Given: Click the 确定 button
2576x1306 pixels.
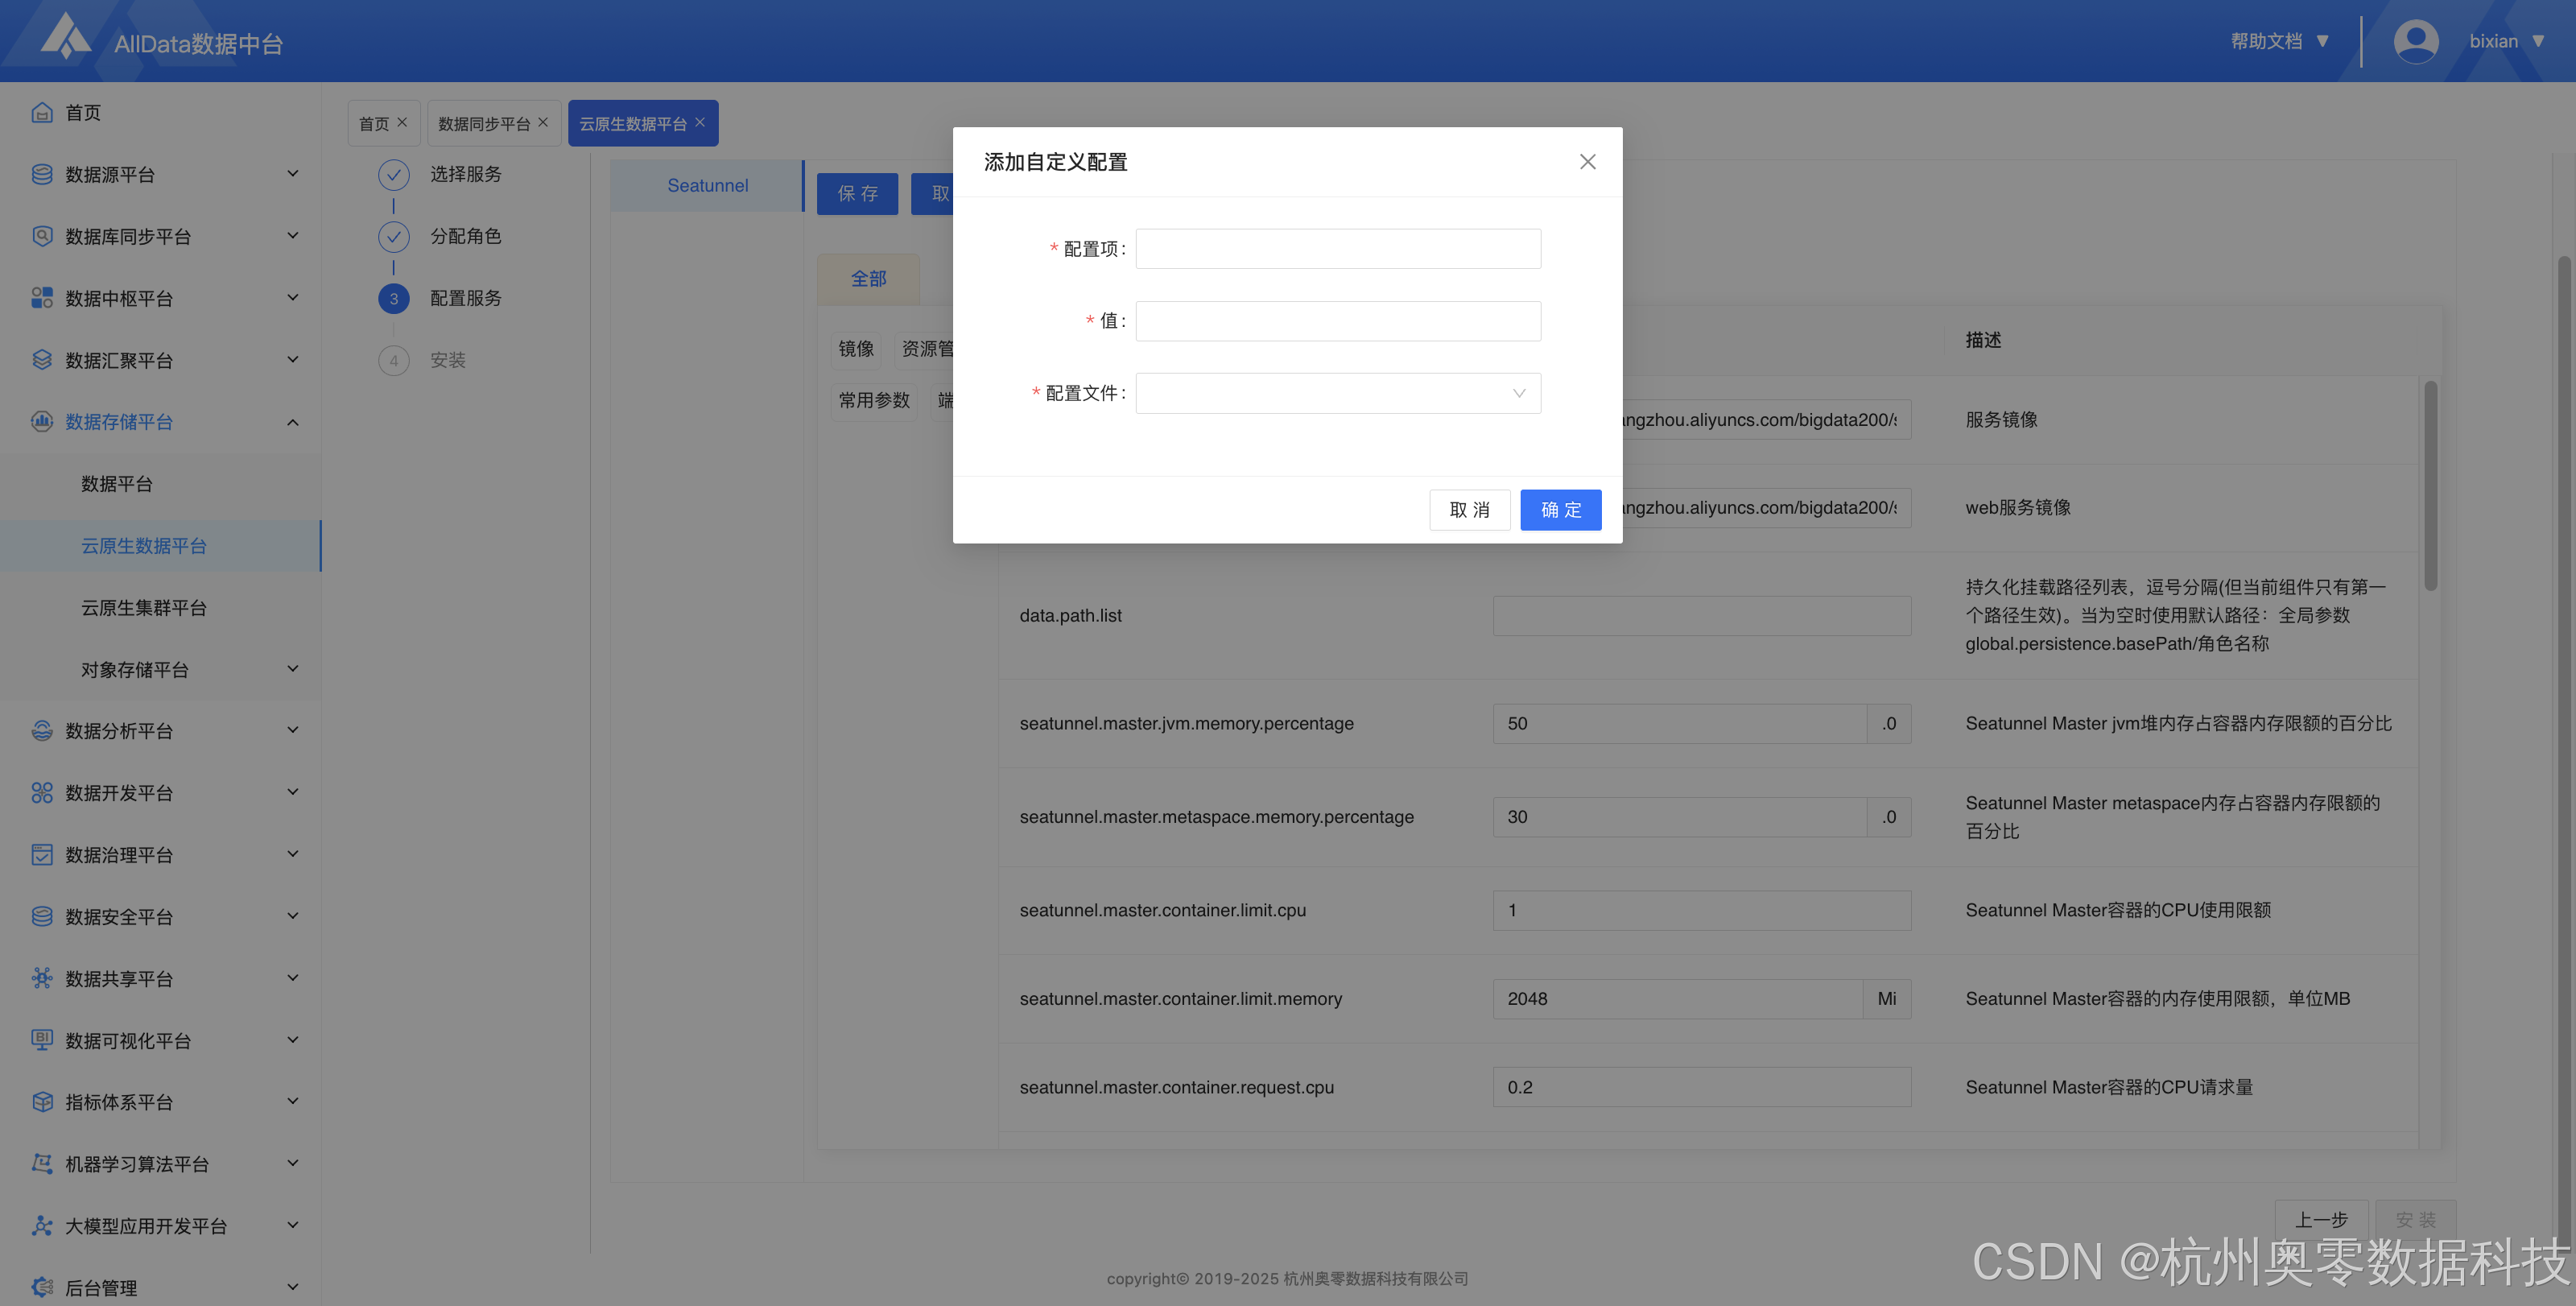Looking at the screenshot, I should click(1560, 510).
